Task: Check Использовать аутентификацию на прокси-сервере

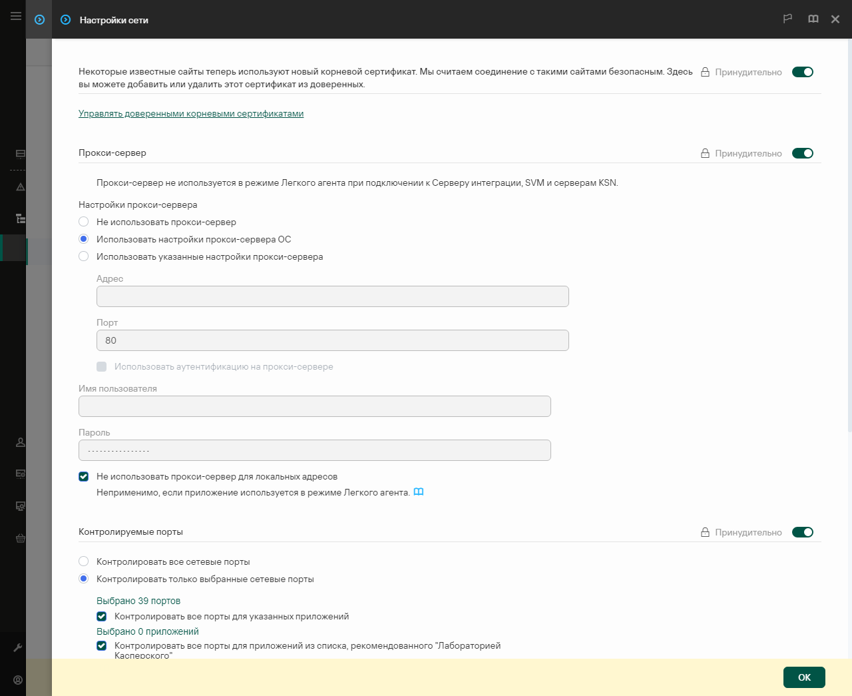Action: (101, 366)
